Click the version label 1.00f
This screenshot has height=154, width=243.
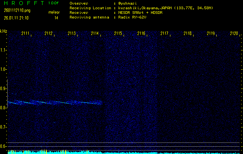[x=53, y=3]
